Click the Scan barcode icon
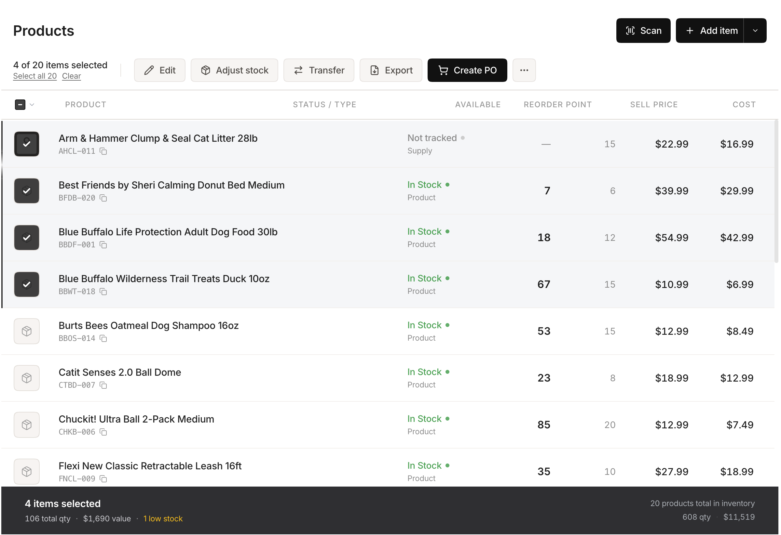781x535 pixels. (x=631, y=30)
